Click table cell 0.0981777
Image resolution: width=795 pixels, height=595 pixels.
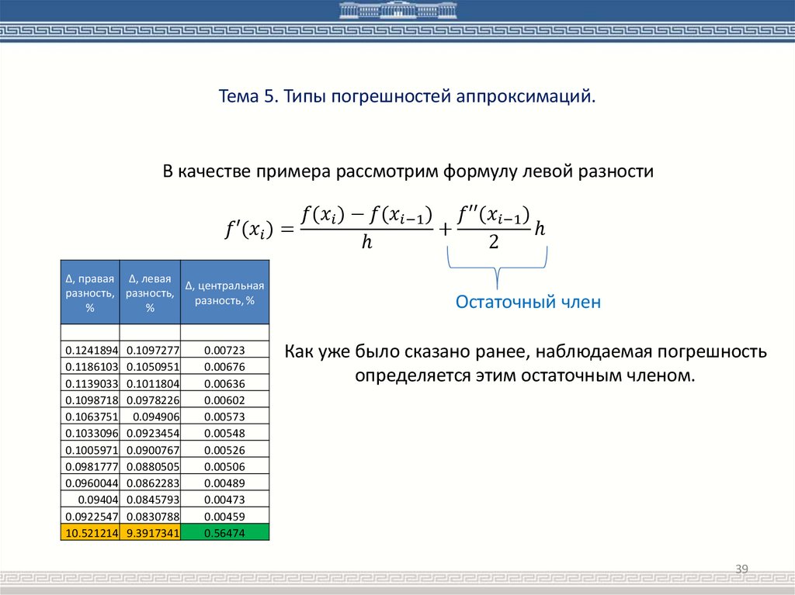(90, 466)
